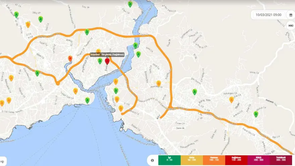Click the green marker at top edge of map
295x166 pixels.
click(130, 4)
